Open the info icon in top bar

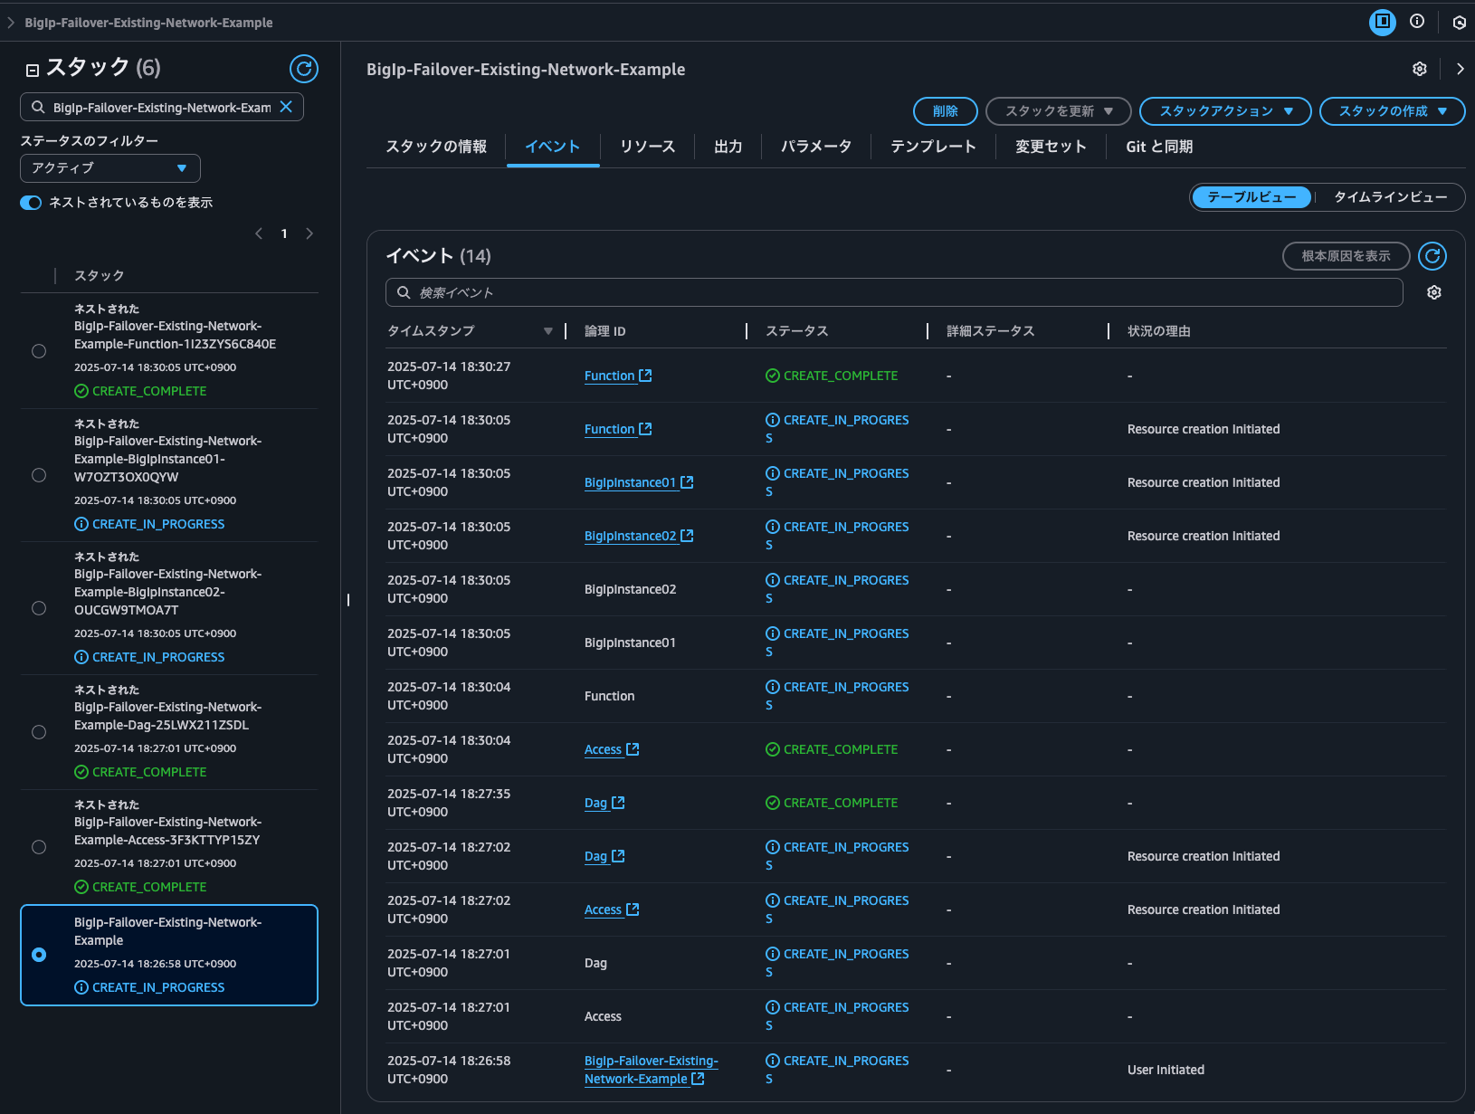click(1417, 22)
